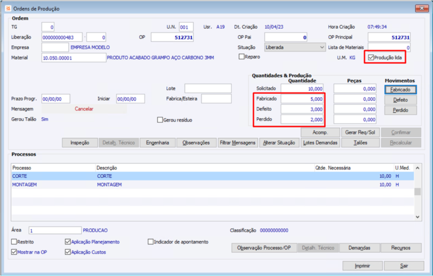Image resolution: width=433 pixels, height=276 pixels.
Task: Click 10,00 quantity in CORTE row
Action: 385,176
